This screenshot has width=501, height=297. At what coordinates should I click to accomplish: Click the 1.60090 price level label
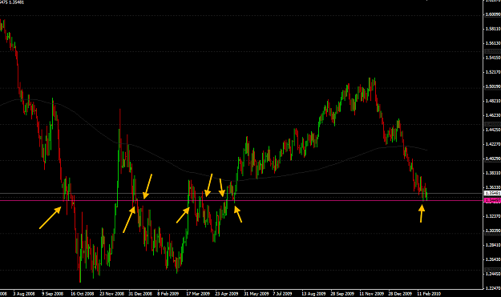pos(493,14)
